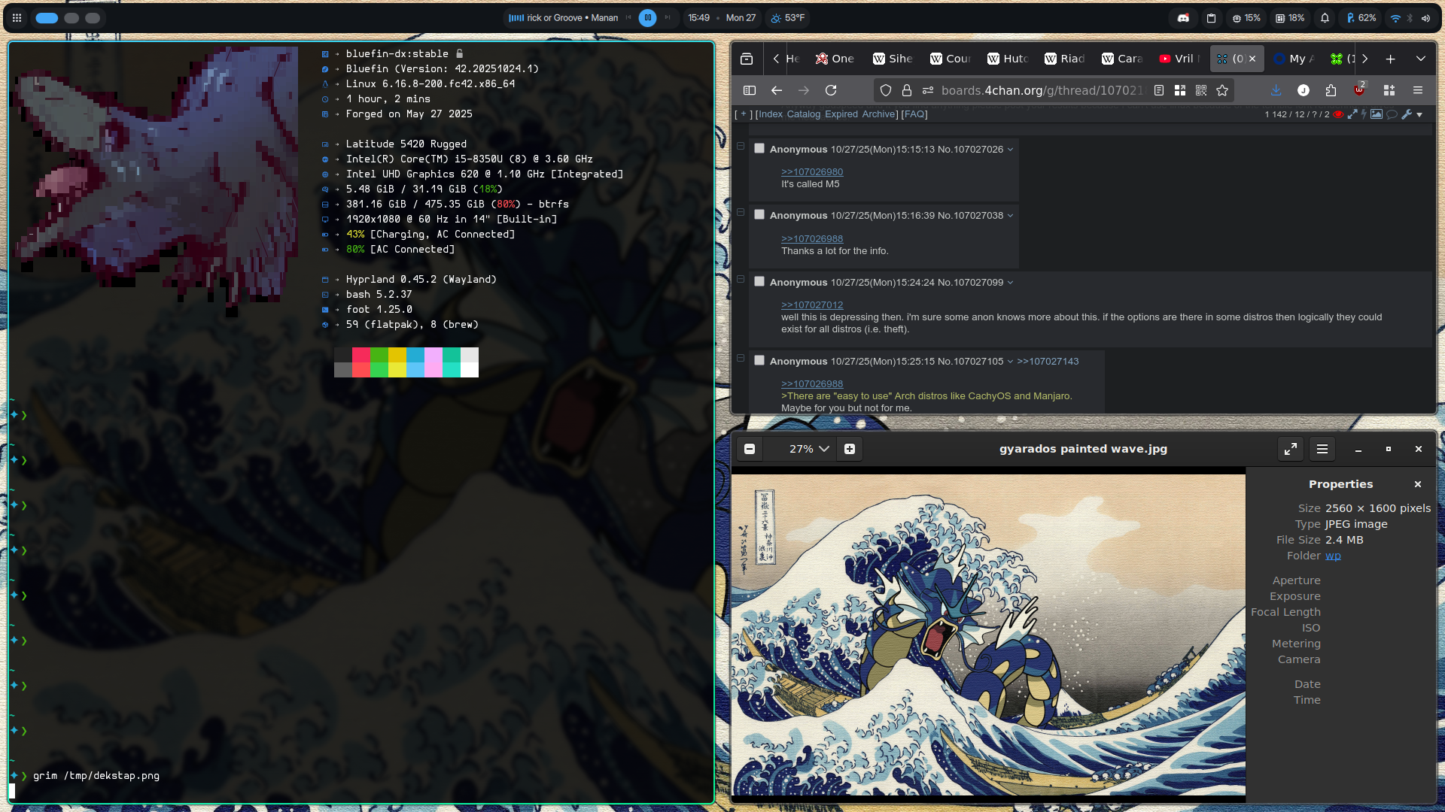This screenshot has height=812, width=1445.
Task: Open the uBlock Origin extension icon
Action: 1359,90
